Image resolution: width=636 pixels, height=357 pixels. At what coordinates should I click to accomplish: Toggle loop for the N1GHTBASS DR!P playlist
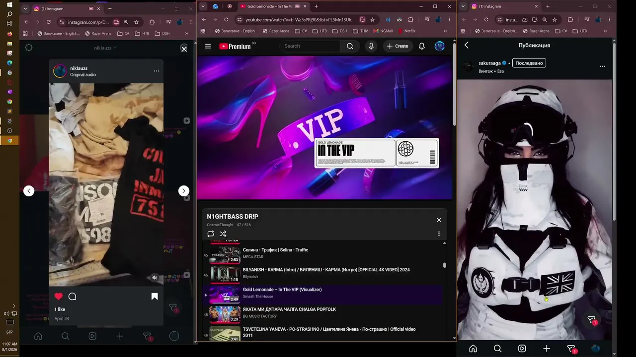coord(211,234)
